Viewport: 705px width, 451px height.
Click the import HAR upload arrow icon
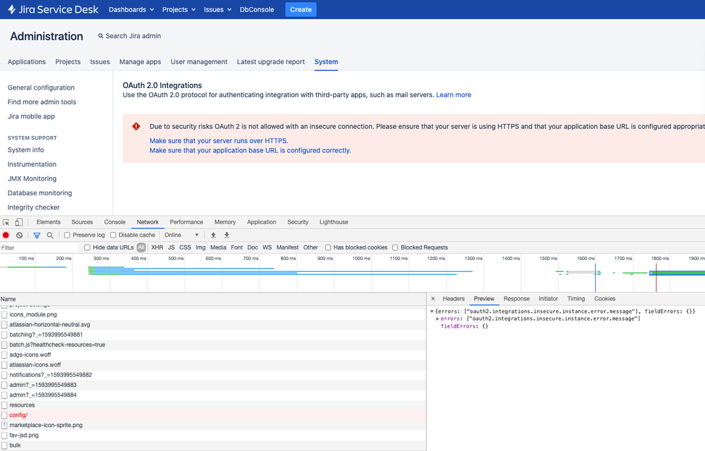(214, 235)
